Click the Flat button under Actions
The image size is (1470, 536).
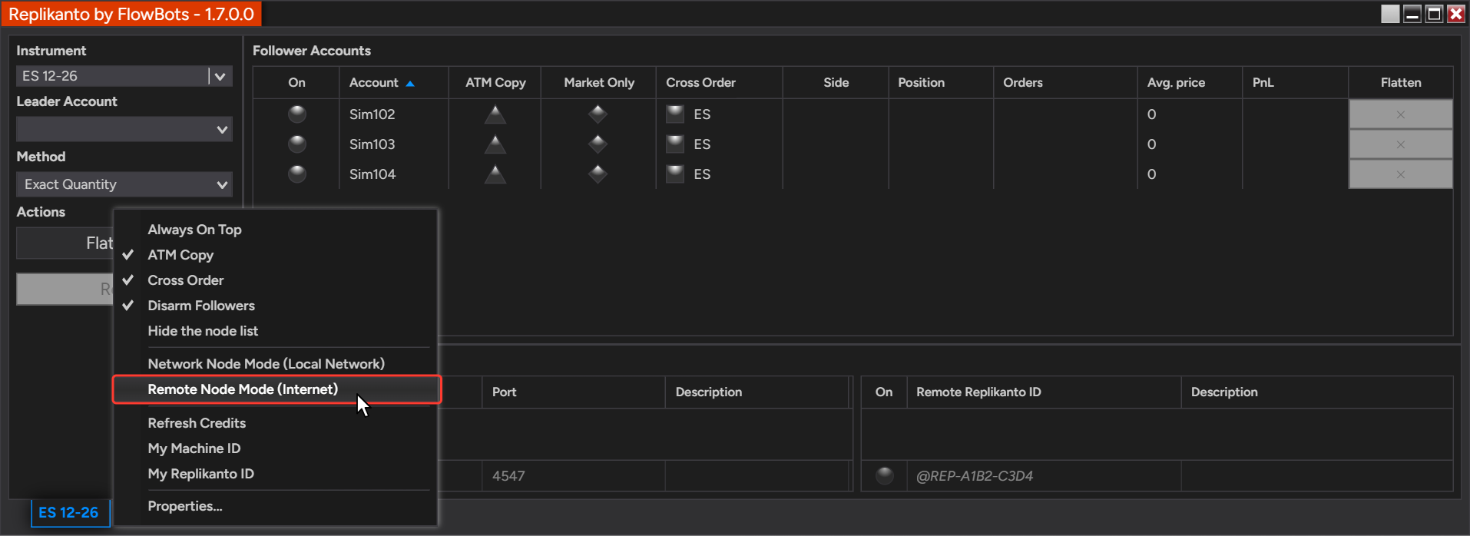[x=65, y=243]
